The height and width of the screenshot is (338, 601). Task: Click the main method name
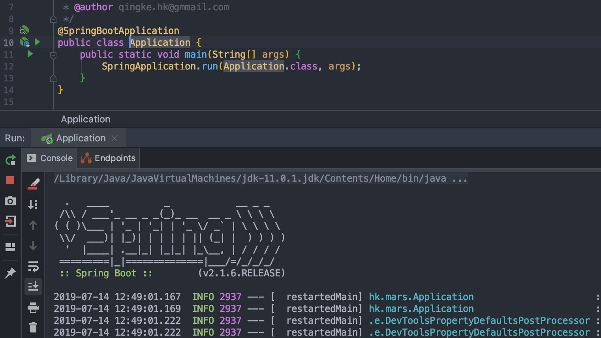pos(196,54)
